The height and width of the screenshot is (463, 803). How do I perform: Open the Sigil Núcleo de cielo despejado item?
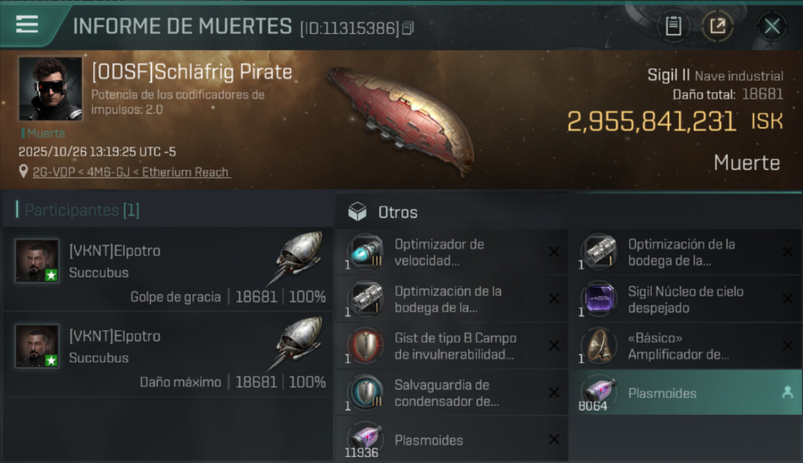(x=685, y=299)
